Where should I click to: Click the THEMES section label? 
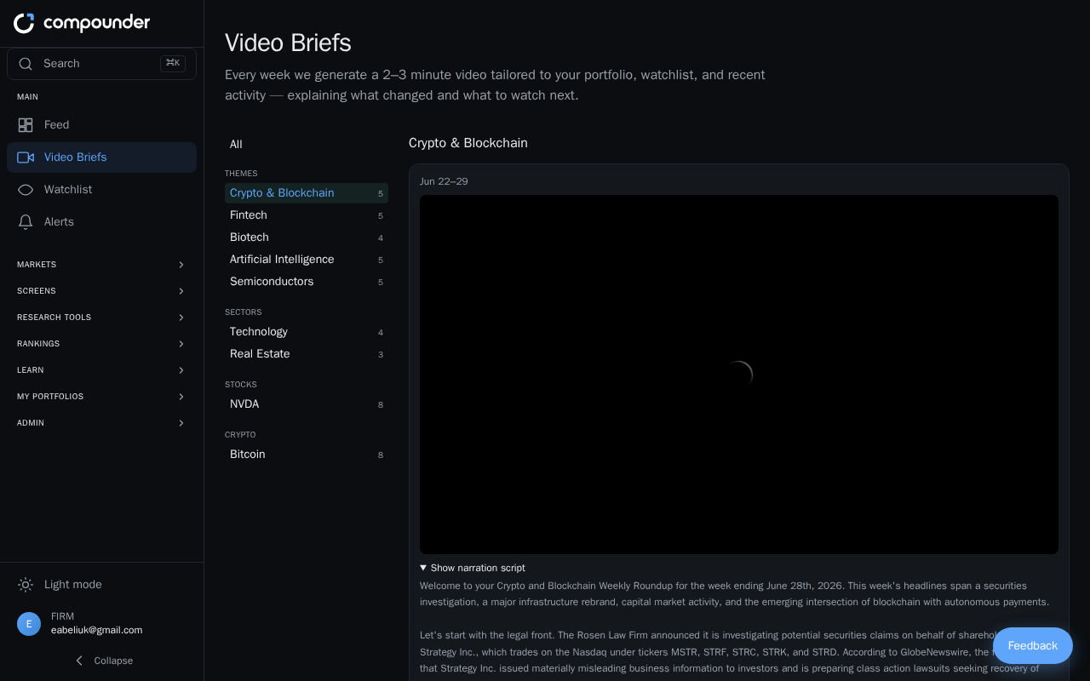point(241,174)
